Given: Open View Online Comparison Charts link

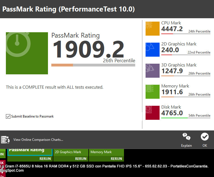Looking at the screenshot, I should 38,140.
